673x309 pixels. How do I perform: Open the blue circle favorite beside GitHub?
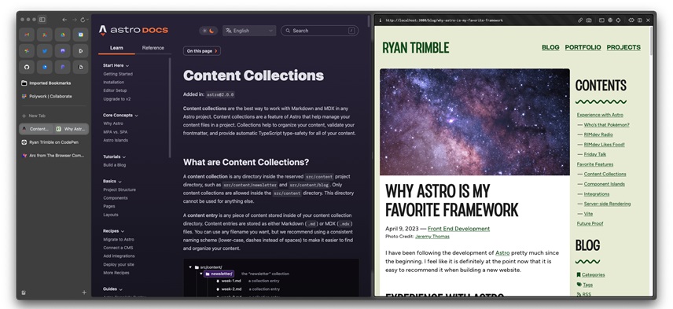[x=45, y=67]
